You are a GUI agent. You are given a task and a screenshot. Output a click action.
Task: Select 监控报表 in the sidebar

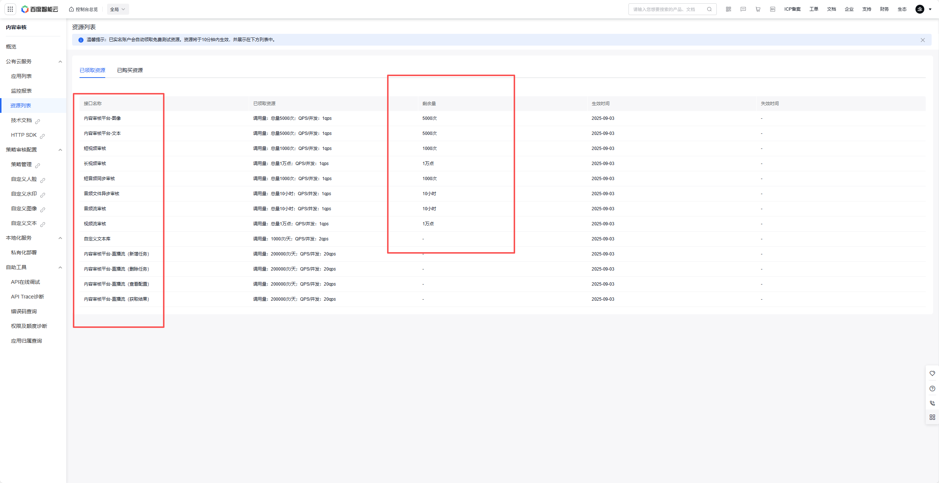[21, 91]
